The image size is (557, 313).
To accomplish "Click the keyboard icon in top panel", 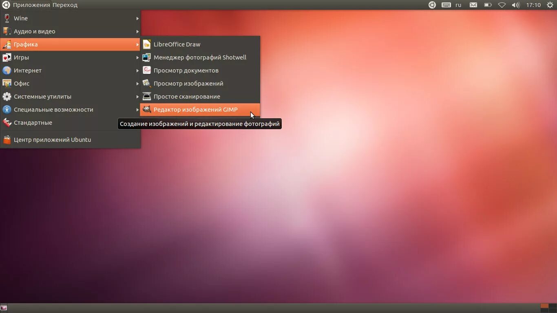I will (x=446, y=5).
